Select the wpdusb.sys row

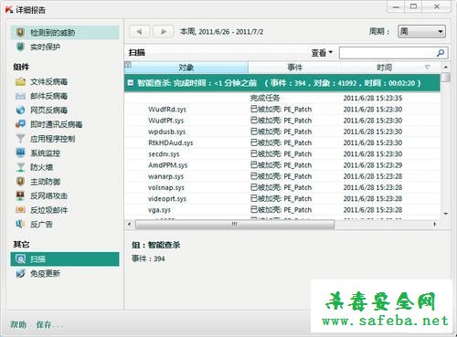tap(282, 132)
